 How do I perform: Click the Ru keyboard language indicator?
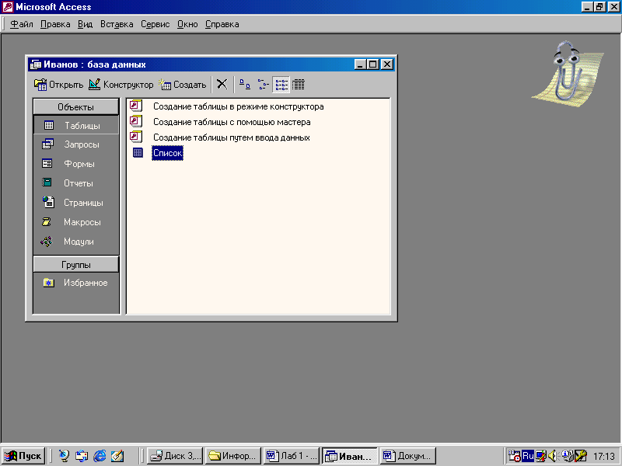click(x=528, y=456)
